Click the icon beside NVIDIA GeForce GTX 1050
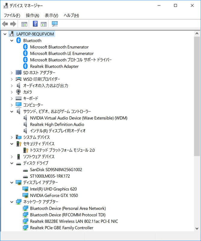Screen dimensions: 201x241 (x=25, y=195)
